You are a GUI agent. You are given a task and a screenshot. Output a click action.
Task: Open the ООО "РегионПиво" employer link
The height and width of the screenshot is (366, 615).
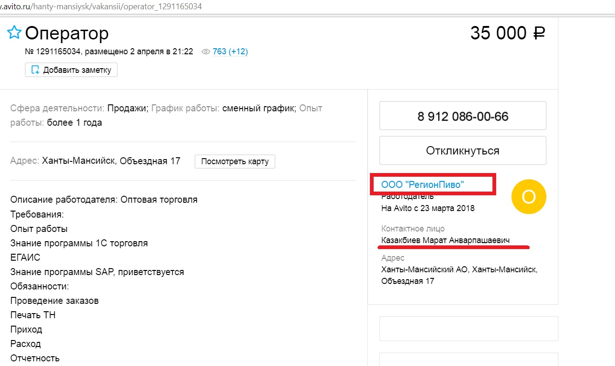tap(422, 185)
